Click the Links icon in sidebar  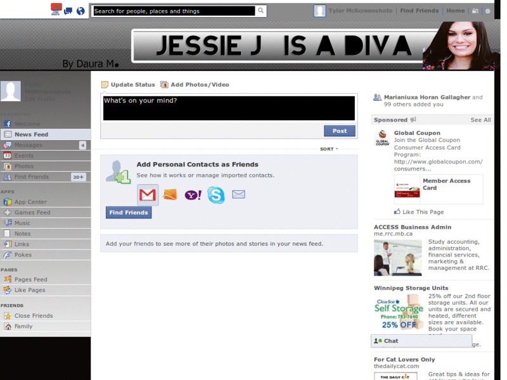pyautogui.click(x=8, y=244)
